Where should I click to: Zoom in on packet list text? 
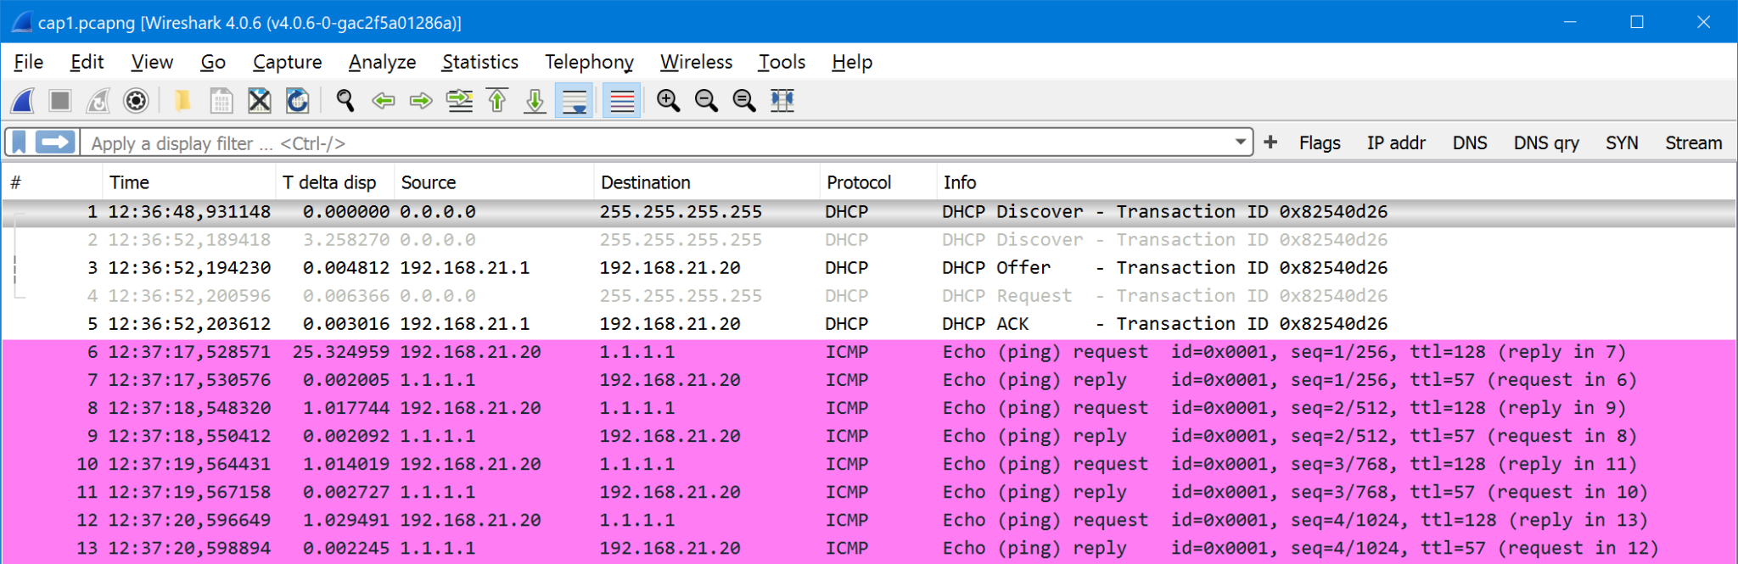[668, 101]
